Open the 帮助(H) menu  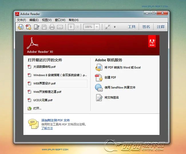click(74, 20)
